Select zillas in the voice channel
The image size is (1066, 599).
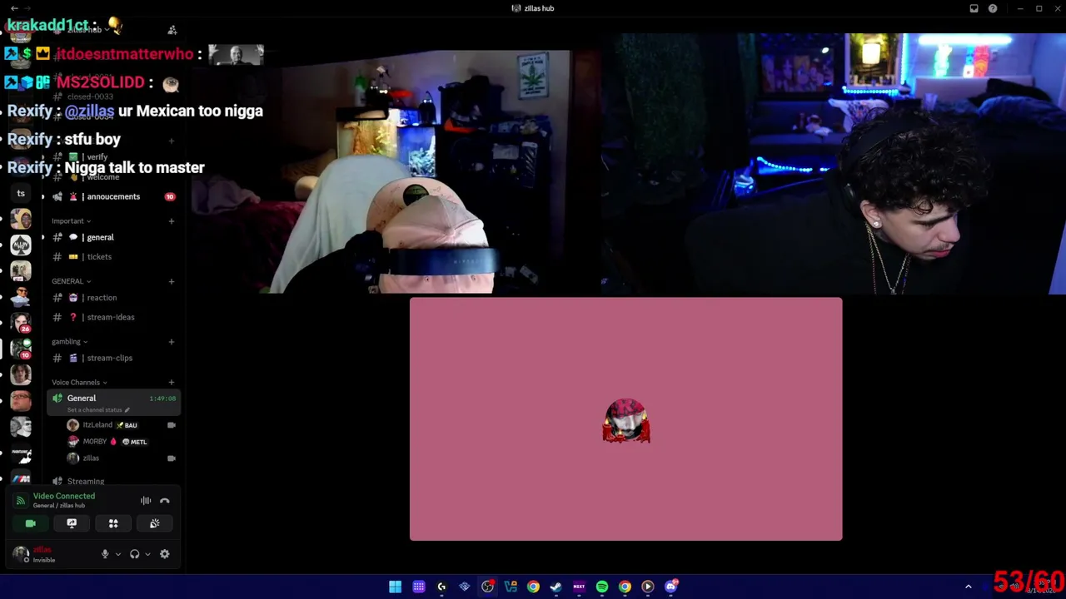(x=121, y=458)
